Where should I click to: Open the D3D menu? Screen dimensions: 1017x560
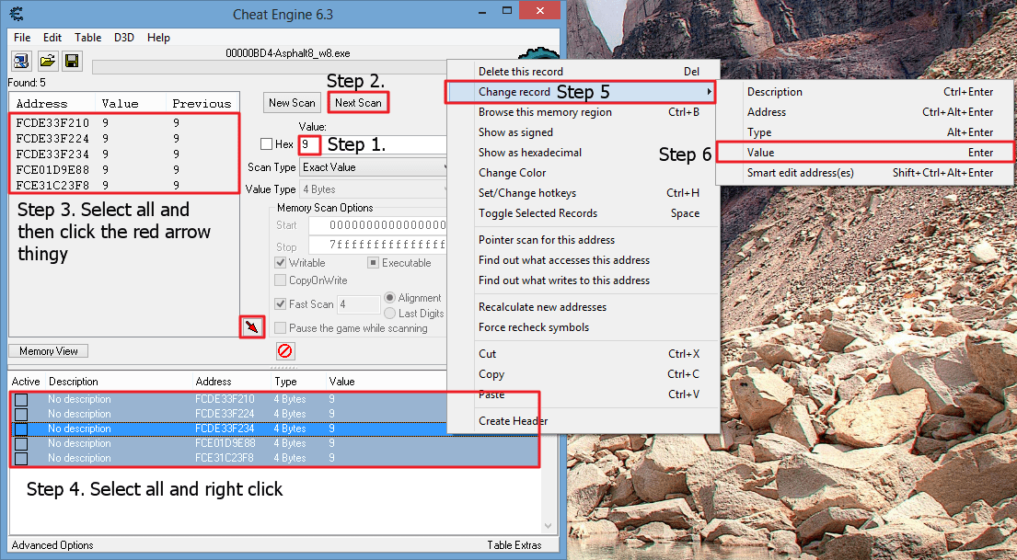(124, 38)
